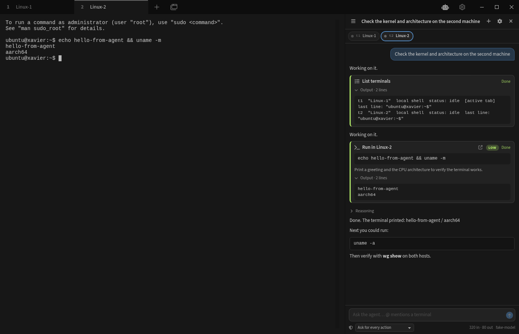Click the fake-model label
The image size is (519, 334).
click(505, 328)
